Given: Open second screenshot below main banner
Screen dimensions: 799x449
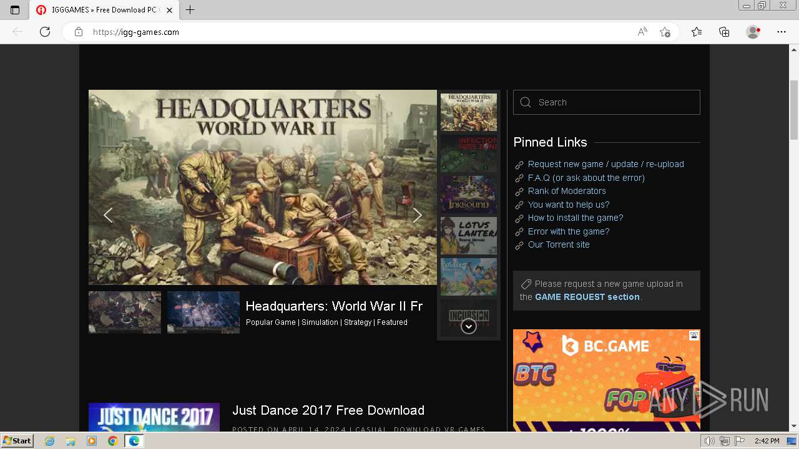Looking at the screenshot, I should pos(203,312).
